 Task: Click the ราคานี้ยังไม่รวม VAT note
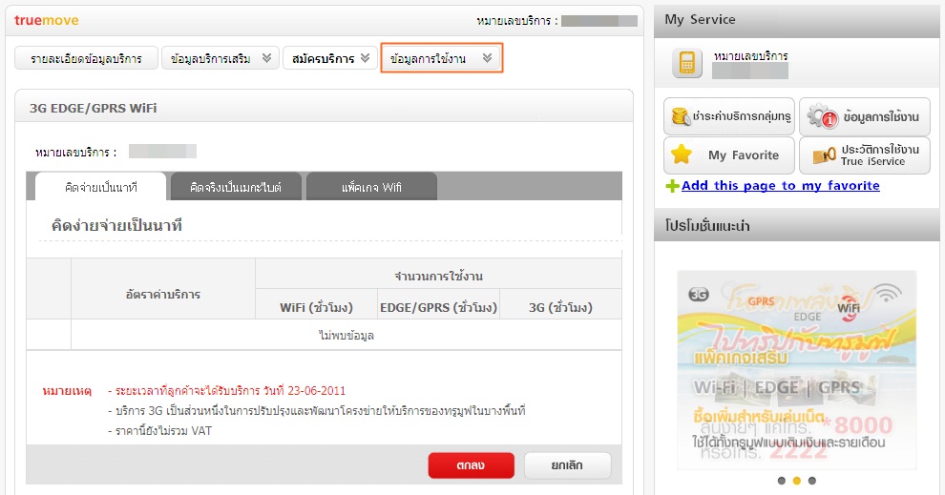pyautogui.click(x=159, y=431)
